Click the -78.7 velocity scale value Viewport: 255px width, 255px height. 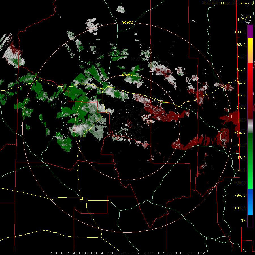pyautogui.click(x=240, y=183)
